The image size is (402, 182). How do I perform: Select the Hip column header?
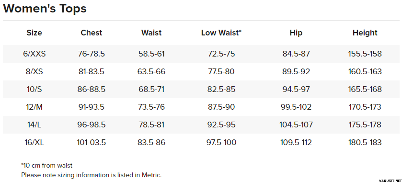click(x=296, y=33)
